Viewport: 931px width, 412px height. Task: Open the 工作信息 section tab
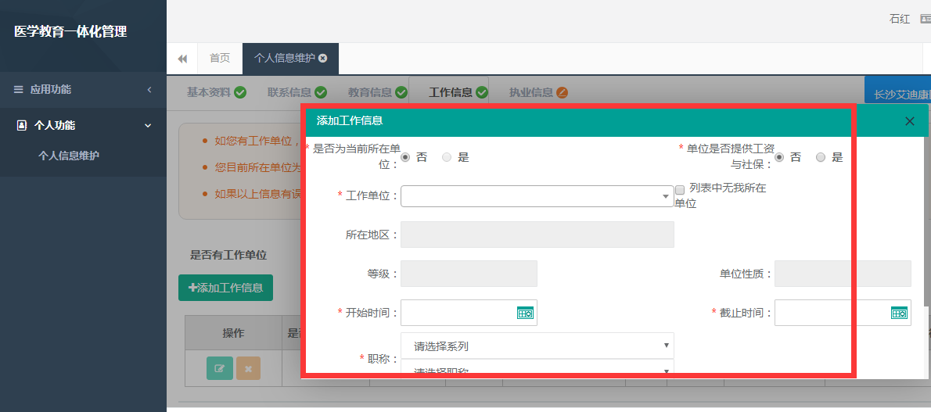tap(451, 92)
